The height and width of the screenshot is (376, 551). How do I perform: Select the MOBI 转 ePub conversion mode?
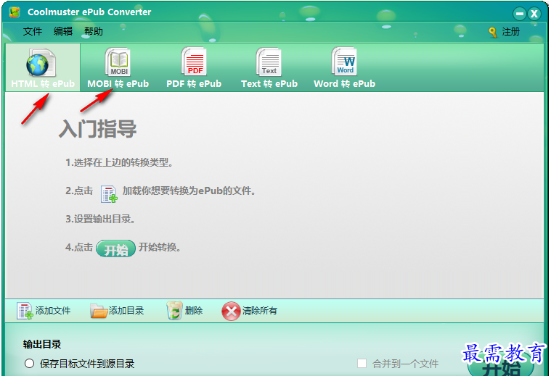[118, 67]
